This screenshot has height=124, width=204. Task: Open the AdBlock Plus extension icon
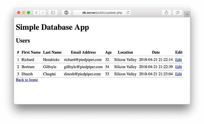coord(66,12)
